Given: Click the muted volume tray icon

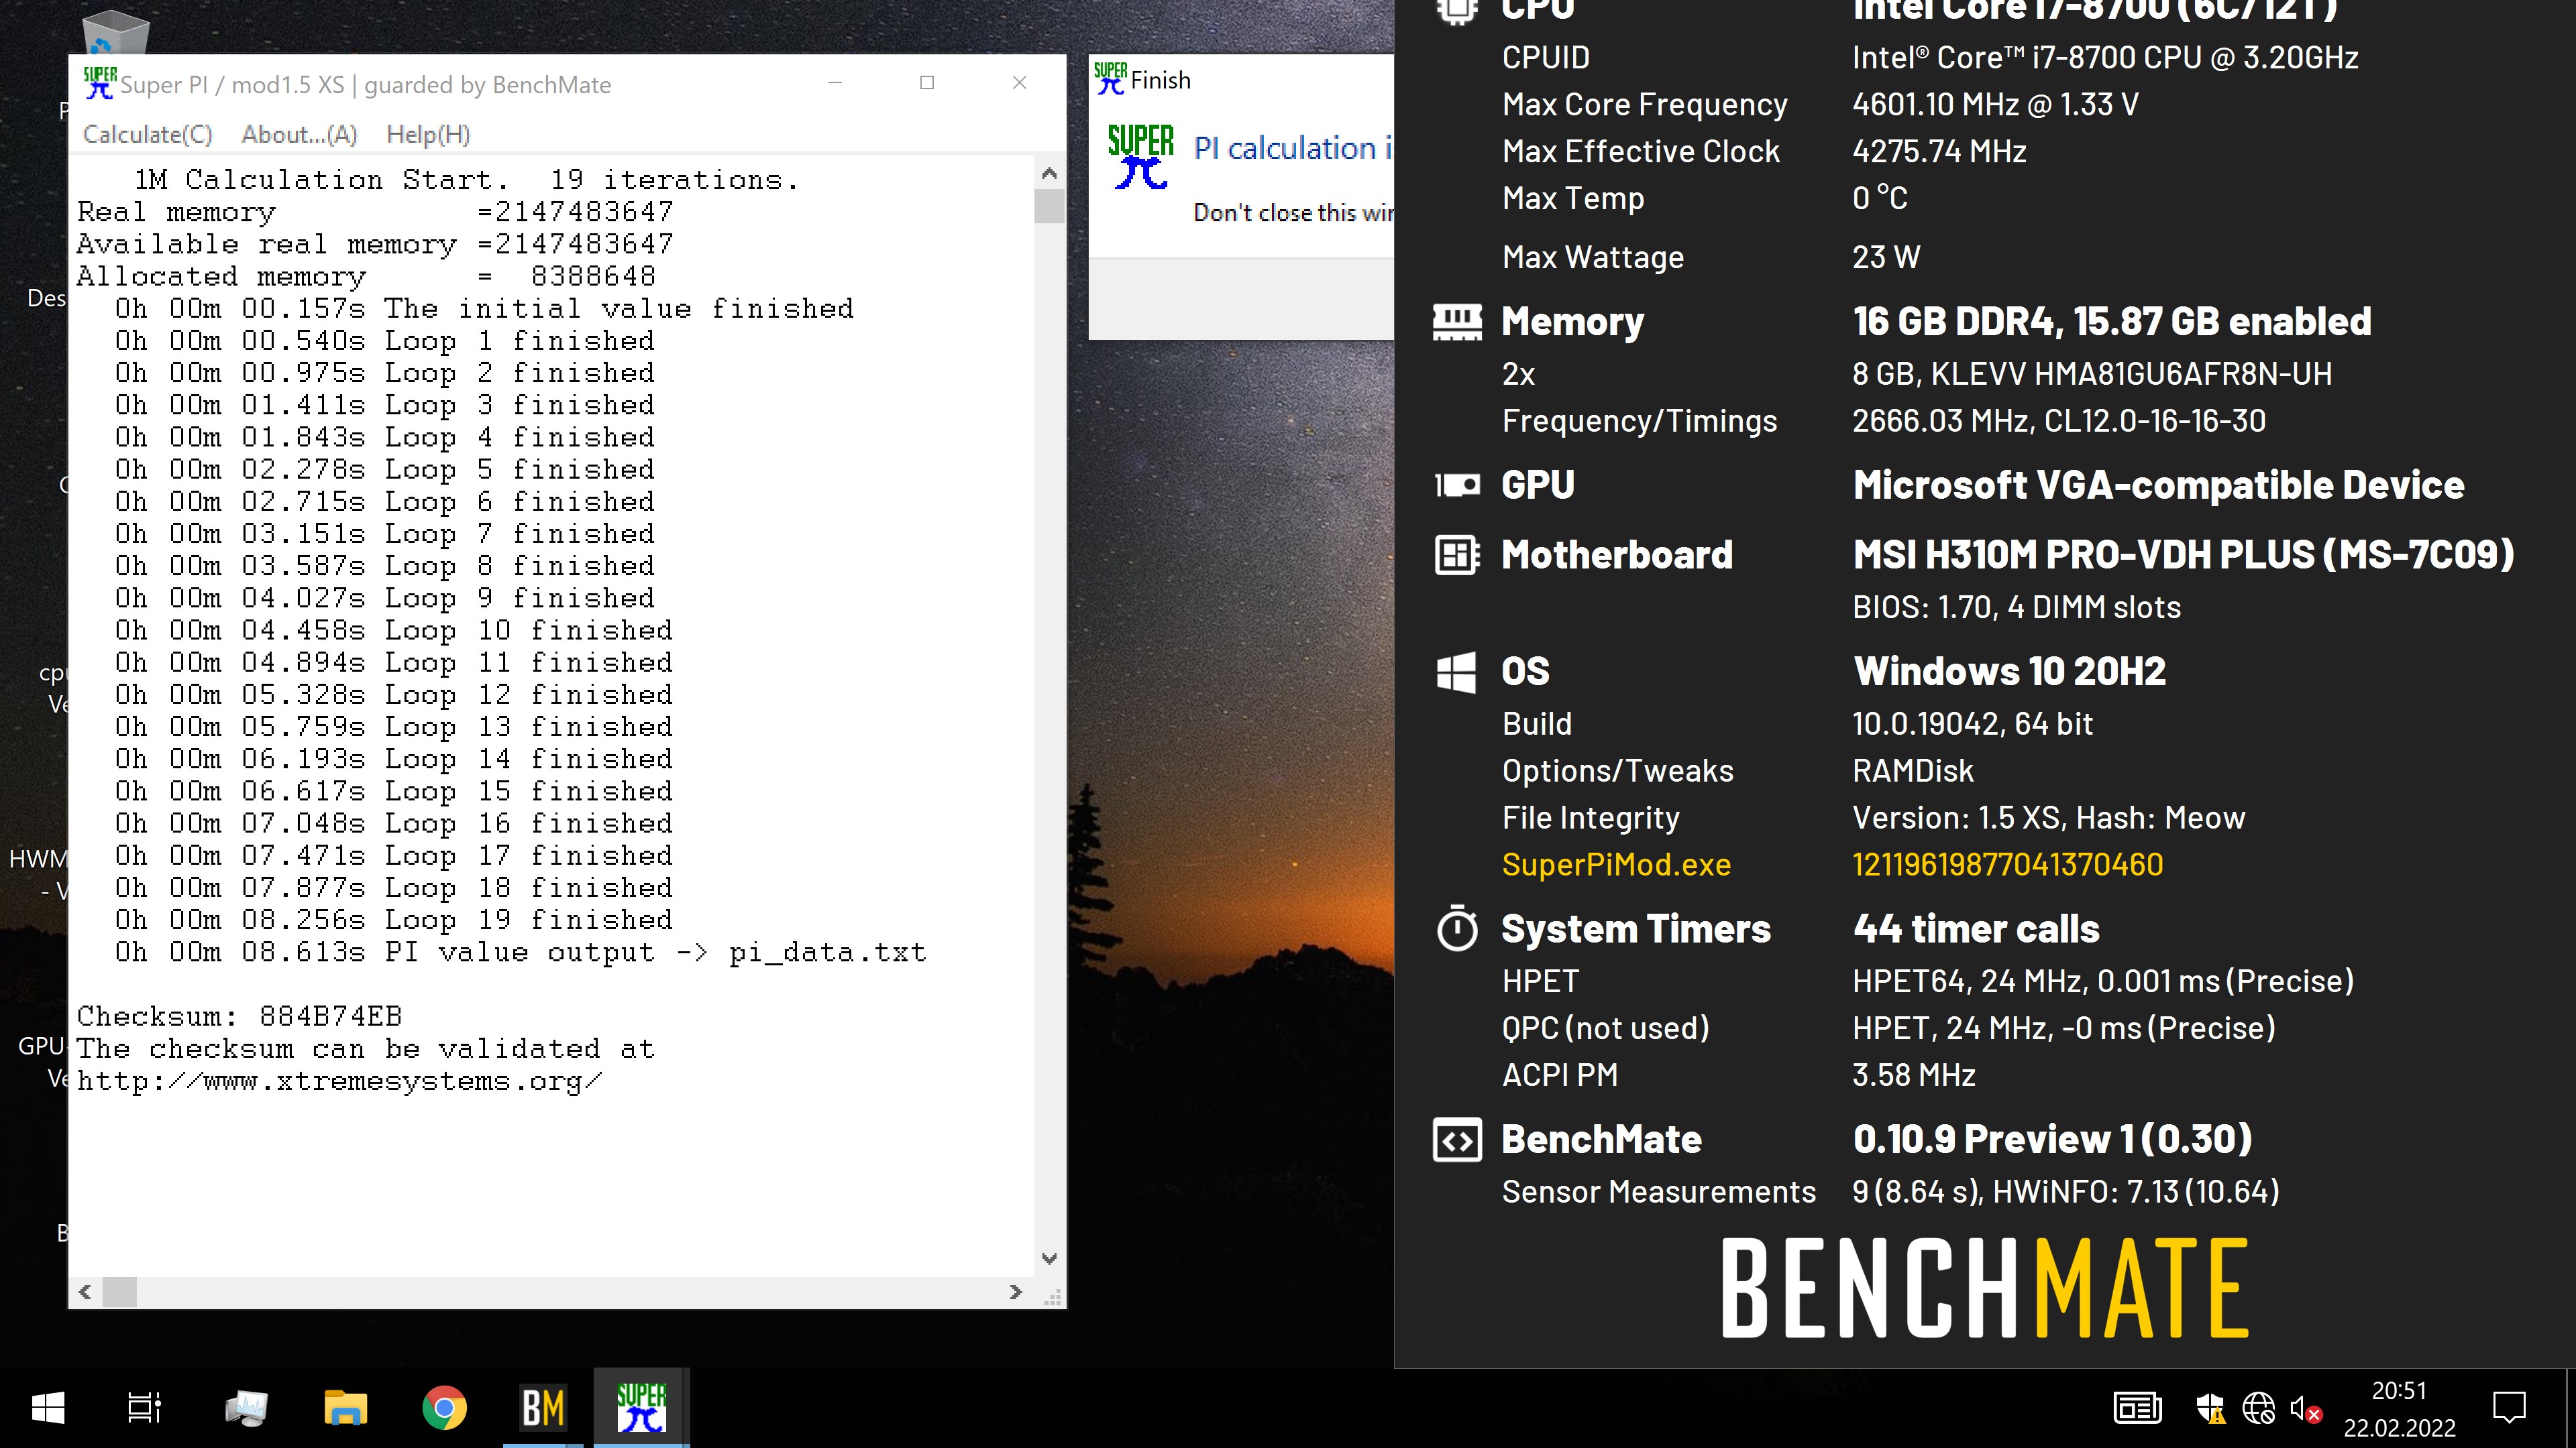Looking at the screenshot, I should tap(2305, 1409).
